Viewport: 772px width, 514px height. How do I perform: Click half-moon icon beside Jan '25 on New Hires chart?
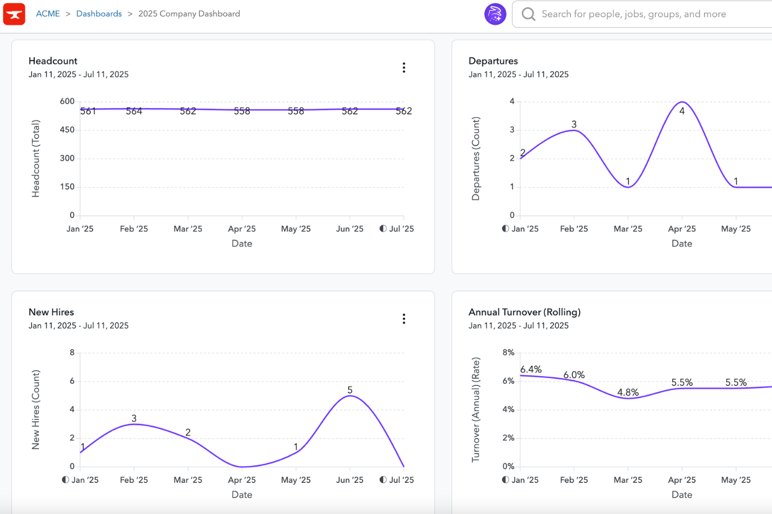tap(65, 480)
